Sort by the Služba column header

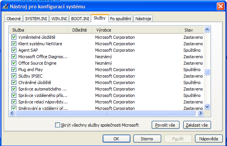39,30
